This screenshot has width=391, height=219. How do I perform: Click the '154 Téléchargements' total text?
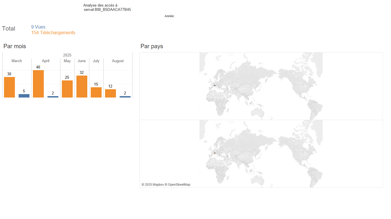coord(53,33)
